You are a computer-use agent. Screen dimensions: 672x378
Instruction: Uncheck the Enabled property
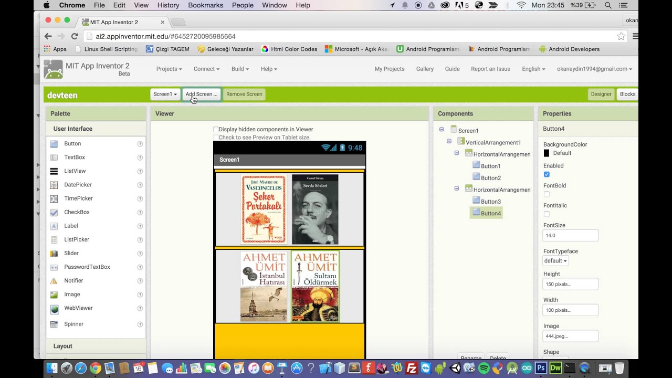pos(547,174)
